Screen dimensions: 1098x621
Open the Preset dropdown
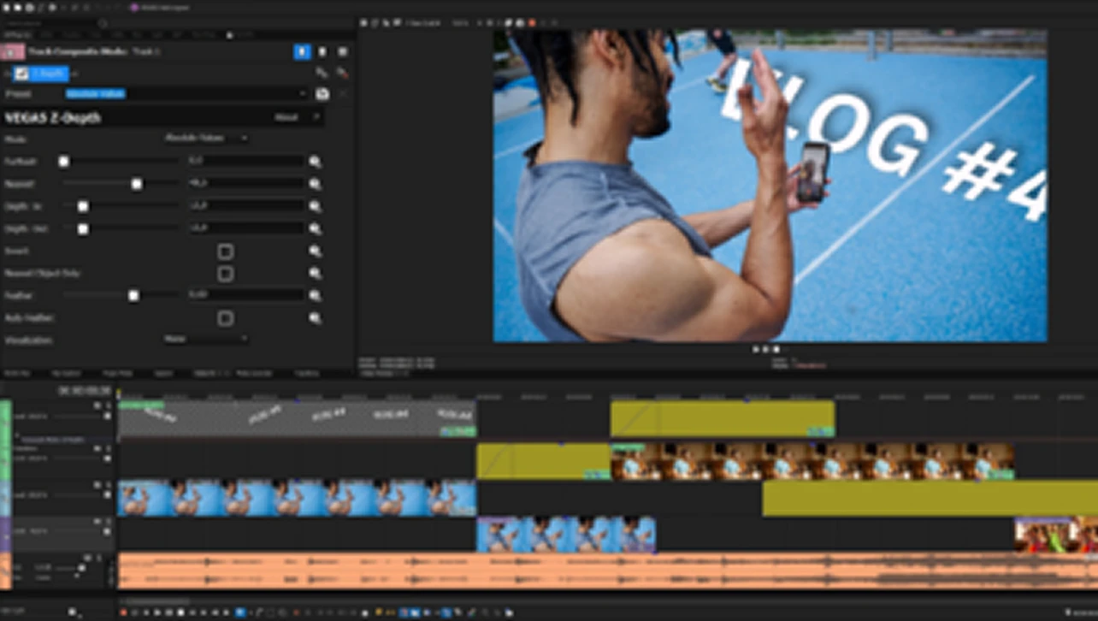pos(303,94)
